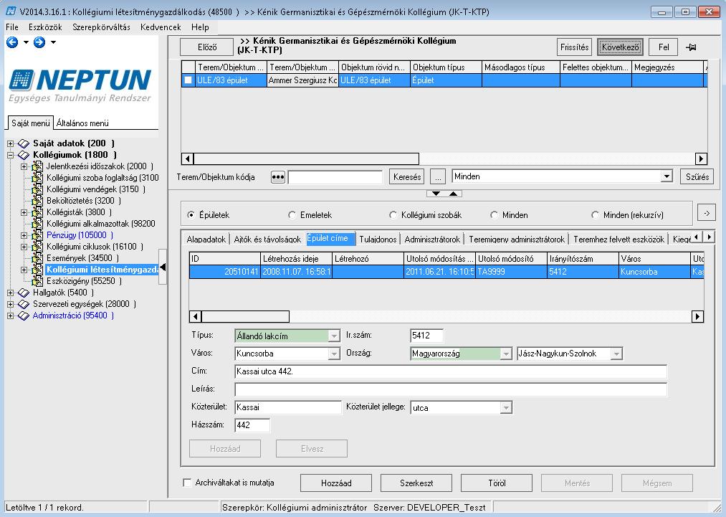Open the Kedvencek menu
The image size is (726, 517).
tap(161, 27)
